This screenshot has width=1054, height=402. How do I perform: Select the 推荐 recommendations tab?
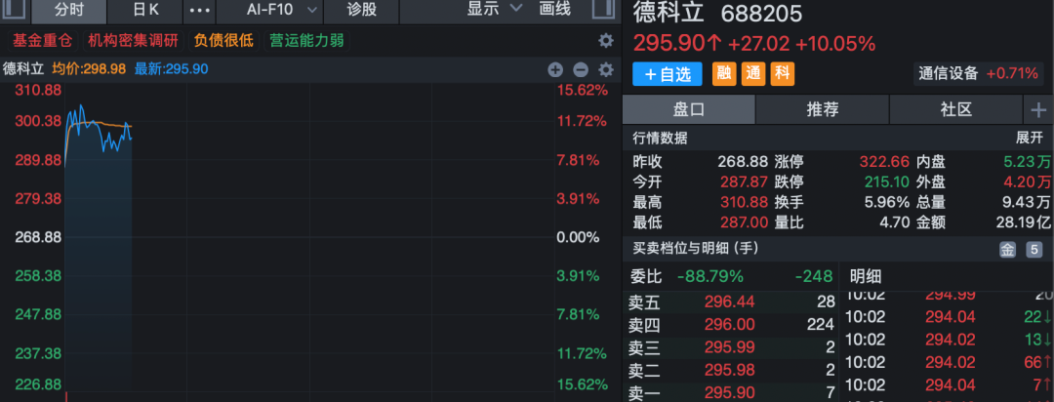[x=822, y=109]
